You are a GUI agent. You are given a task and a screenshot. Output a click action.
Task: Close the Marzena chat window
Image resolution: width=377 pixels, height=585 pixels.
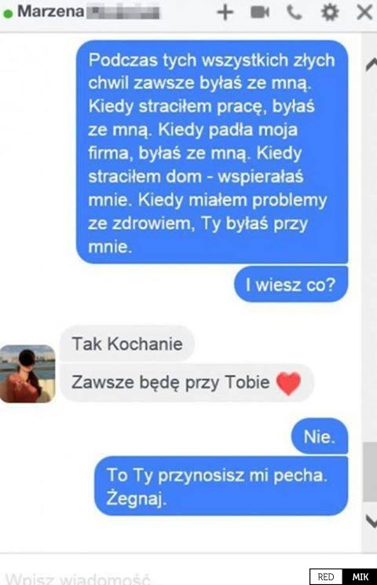364,12
